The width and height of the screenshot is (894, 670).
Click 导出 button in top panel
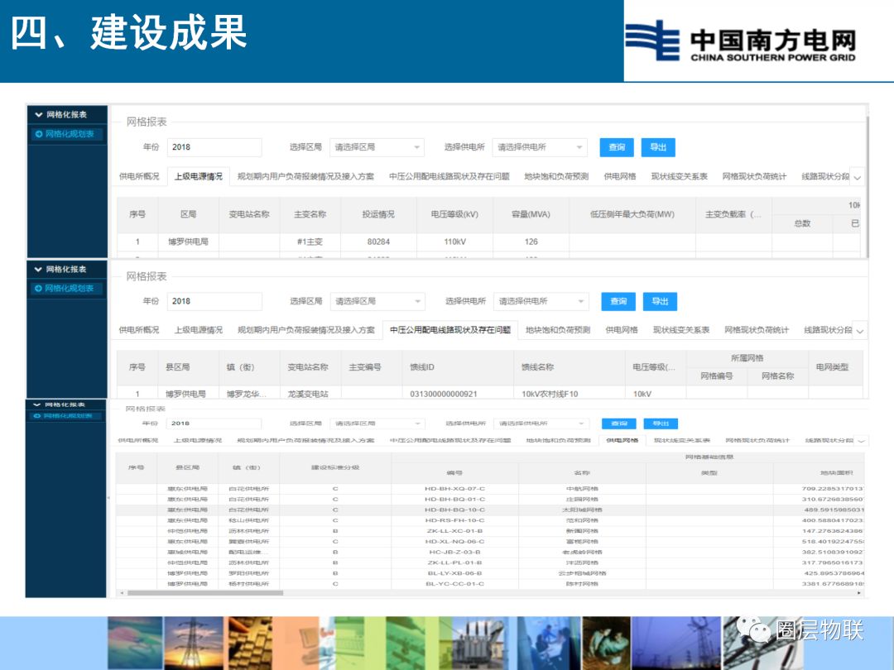(x=658, y=147)
